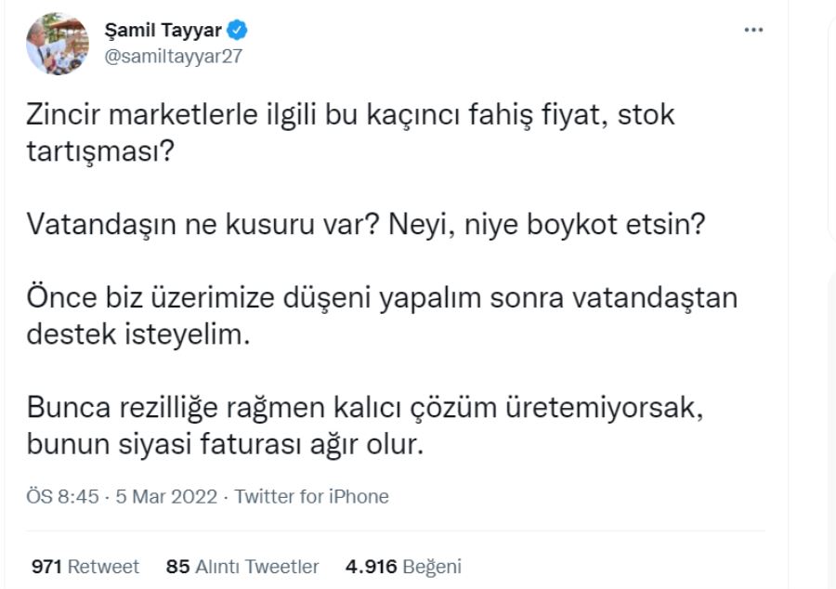Click the partially visible right sidebar panel
836x589 pixels.
pyautogui.click(x=831, y=128)
